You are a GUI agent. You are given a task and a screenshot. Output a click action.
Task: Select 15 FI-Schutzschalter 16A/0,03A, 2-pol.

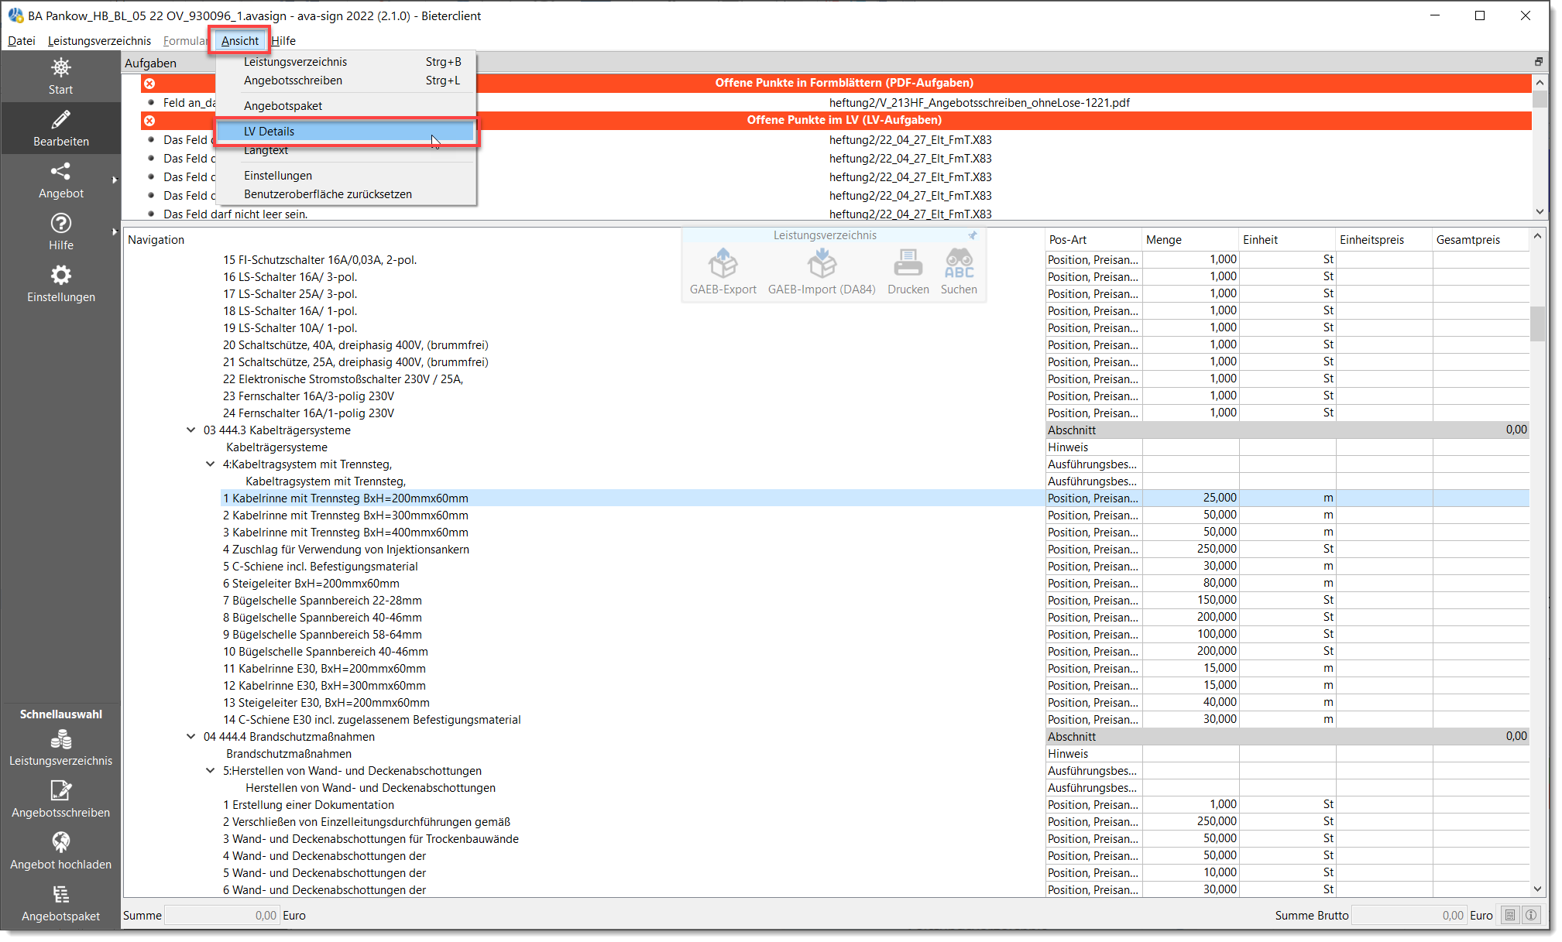pos(320,260)
